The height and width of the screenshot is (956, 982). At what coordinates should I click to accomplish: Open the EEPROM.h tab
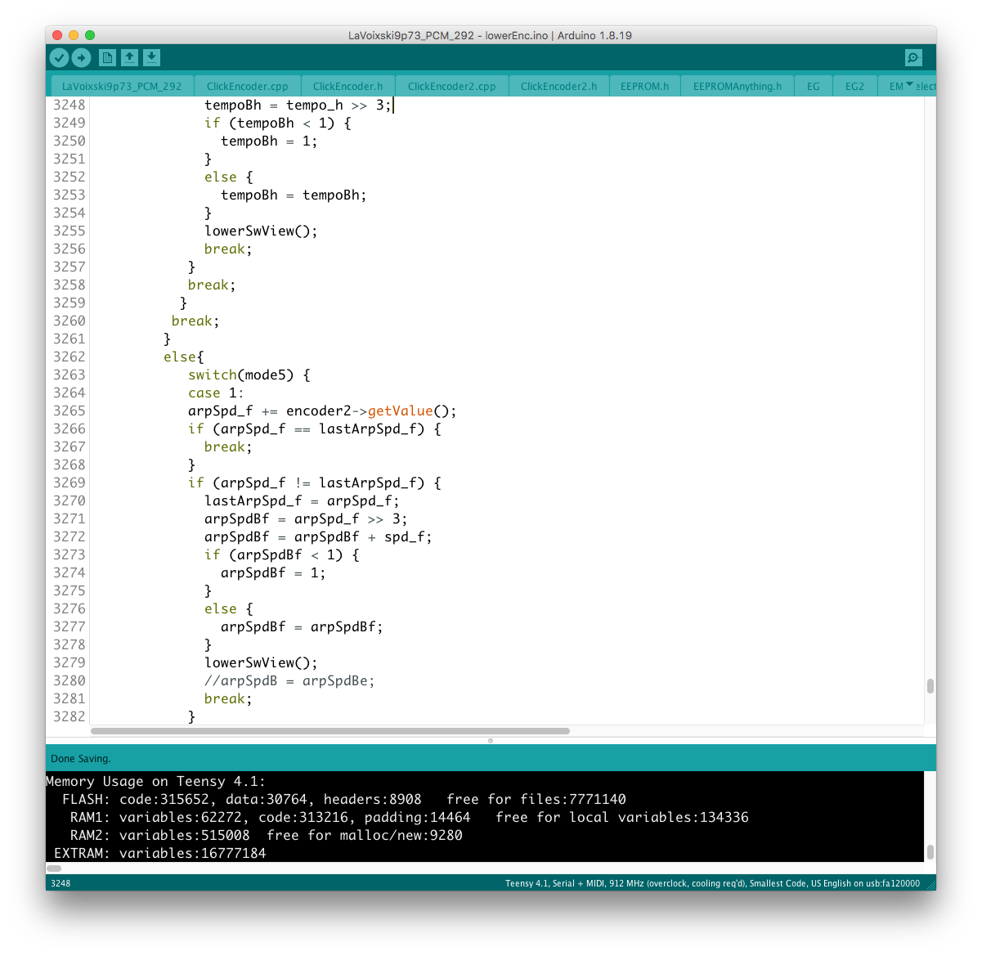pos(644,86)
